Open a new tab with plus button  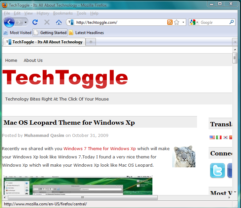point(91,42)
